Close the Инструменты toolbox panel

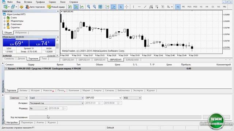click(x=3, y=63)
